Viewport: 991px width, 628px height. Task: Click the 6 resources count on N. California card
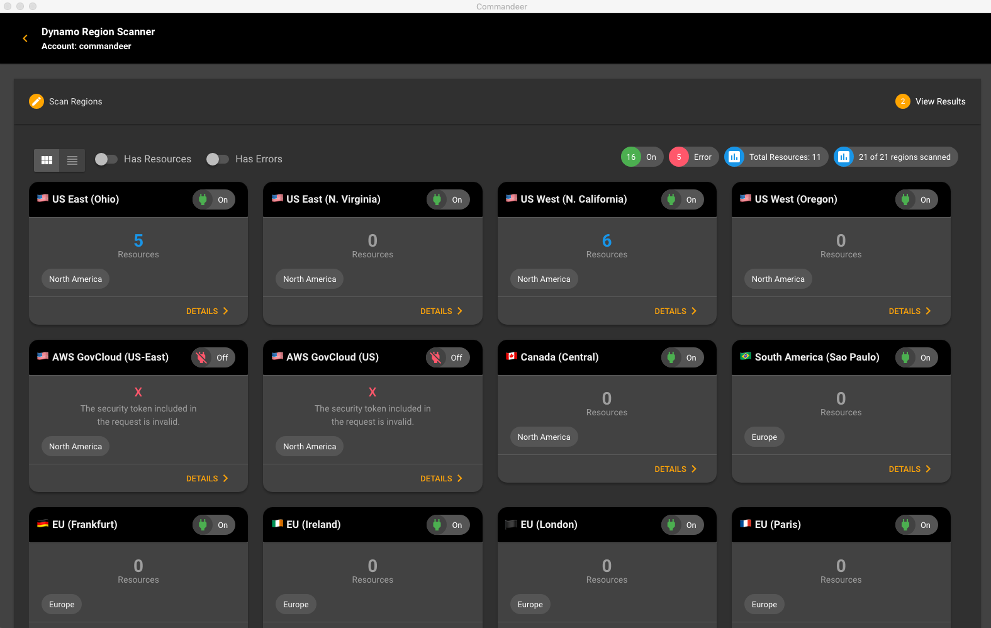607,240
